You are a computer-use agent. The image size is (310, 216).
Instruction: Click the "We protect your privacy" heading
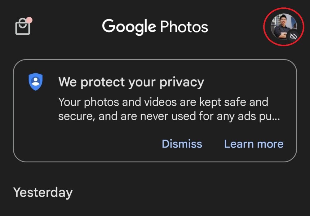131,82
